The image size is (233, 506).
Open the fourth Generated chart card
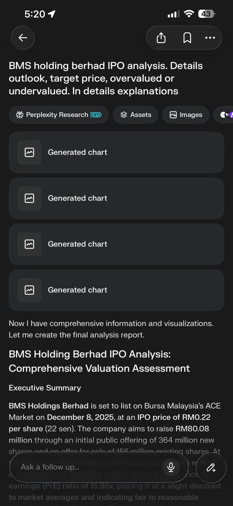pos(116,290)
